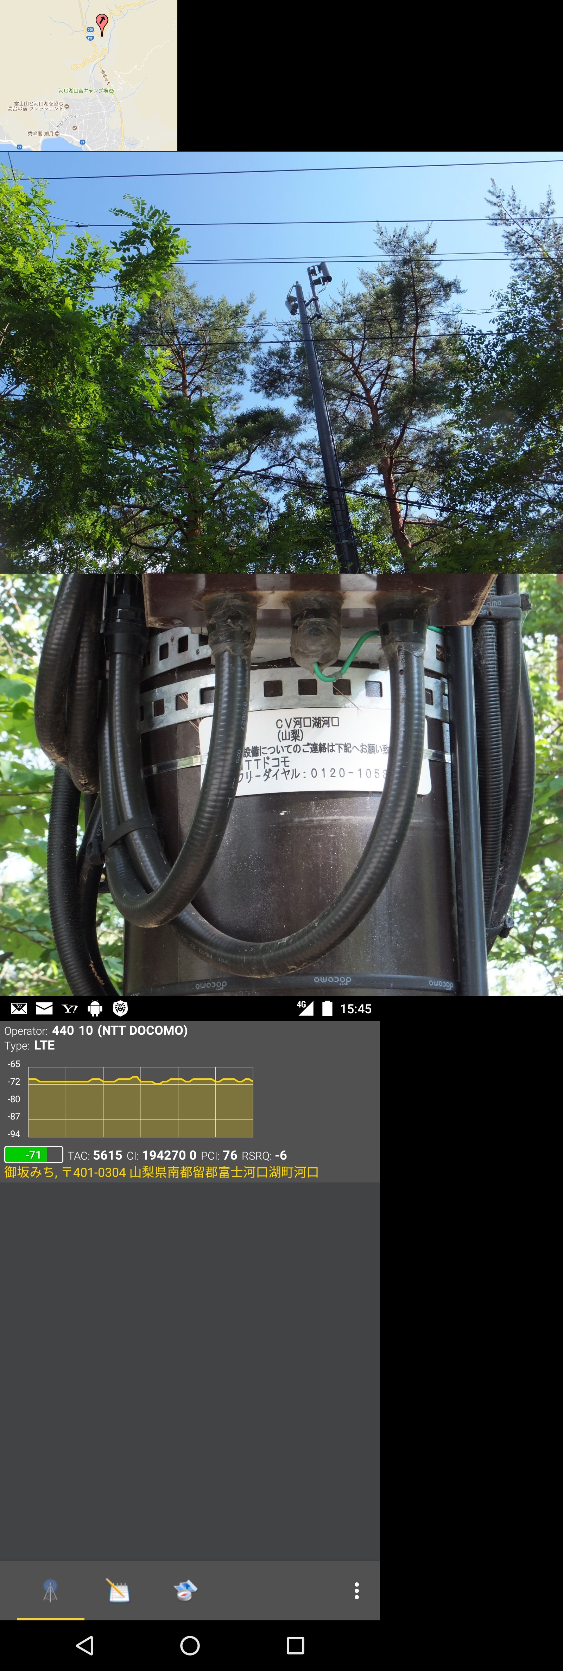This screenshot has width=563, height=1671.
Task: Switch to the map compass tab
Action: pos(185,1590)
